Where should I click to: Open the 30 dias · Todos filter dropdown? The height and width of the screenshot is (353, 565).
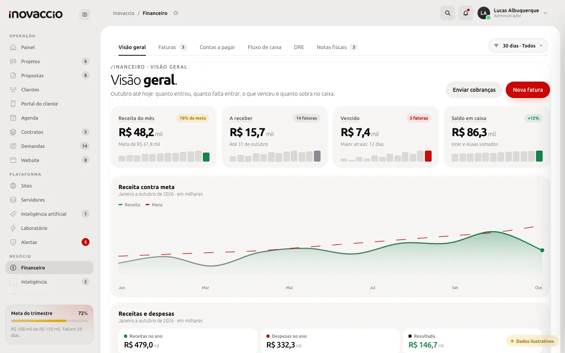tap(518, 45)
